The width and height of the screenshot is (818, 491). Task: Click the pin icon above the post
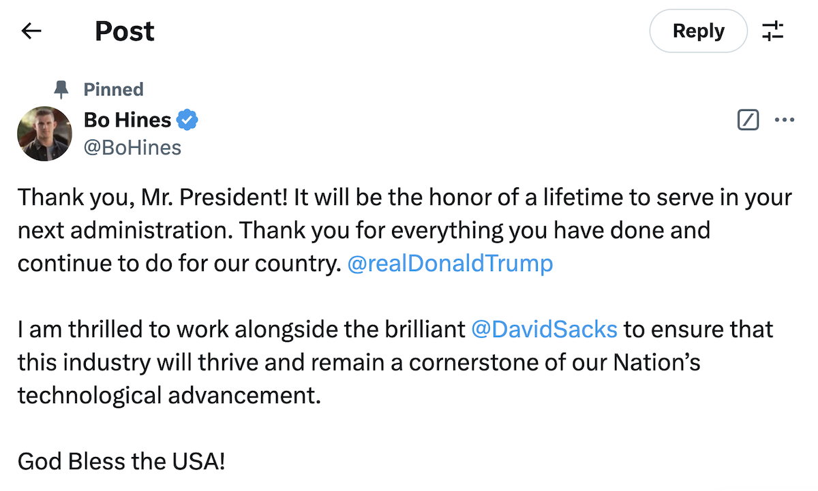pyautogui.click(x=60, y=89)
